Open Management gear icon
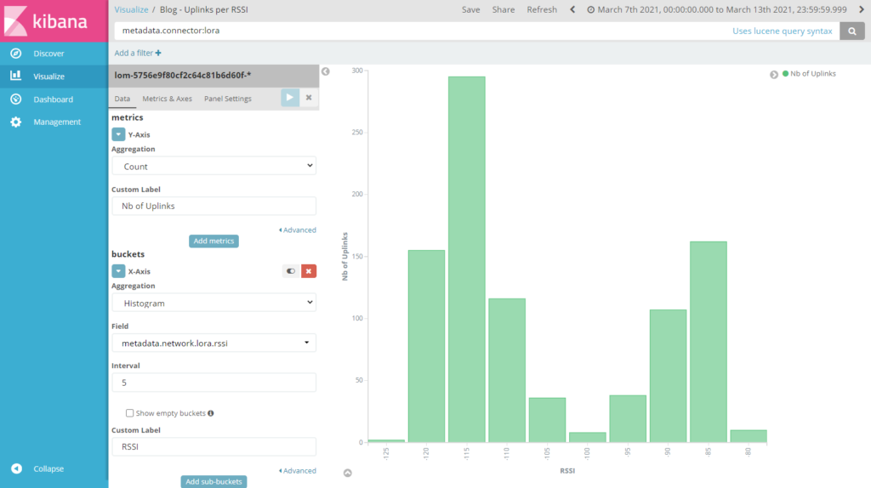 pos(16,122)
